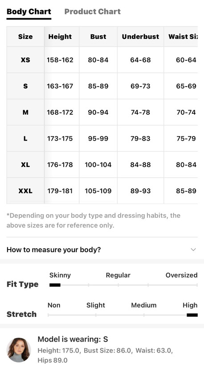Click the 'Model is wearing: S' text
This screenshot has height=366, width=204.
click(x=73, y=339)
